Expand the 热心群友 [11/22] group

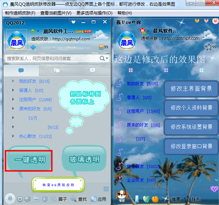pos(13,136)
